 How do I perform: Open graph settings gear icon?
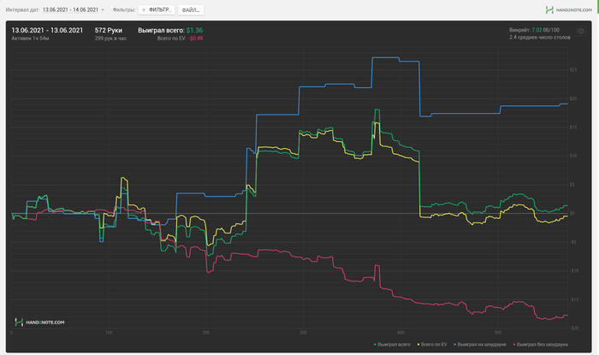pyautogui.click(x=581, y=32)
